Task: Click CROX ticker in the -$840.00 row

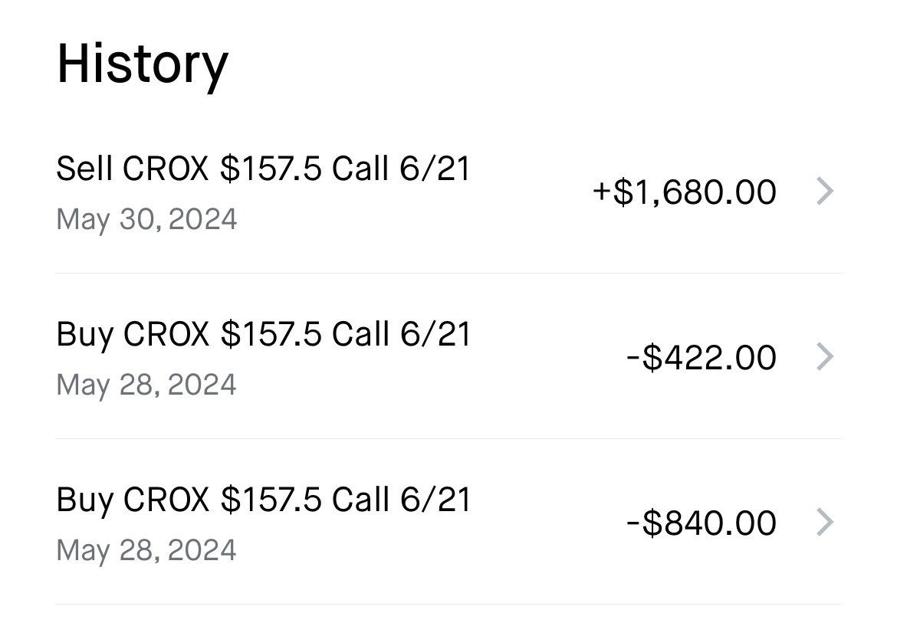Action: pos(166,499)
